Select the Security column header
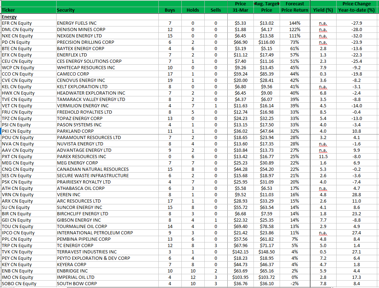The image size is (379, 288). click(107, 10)
